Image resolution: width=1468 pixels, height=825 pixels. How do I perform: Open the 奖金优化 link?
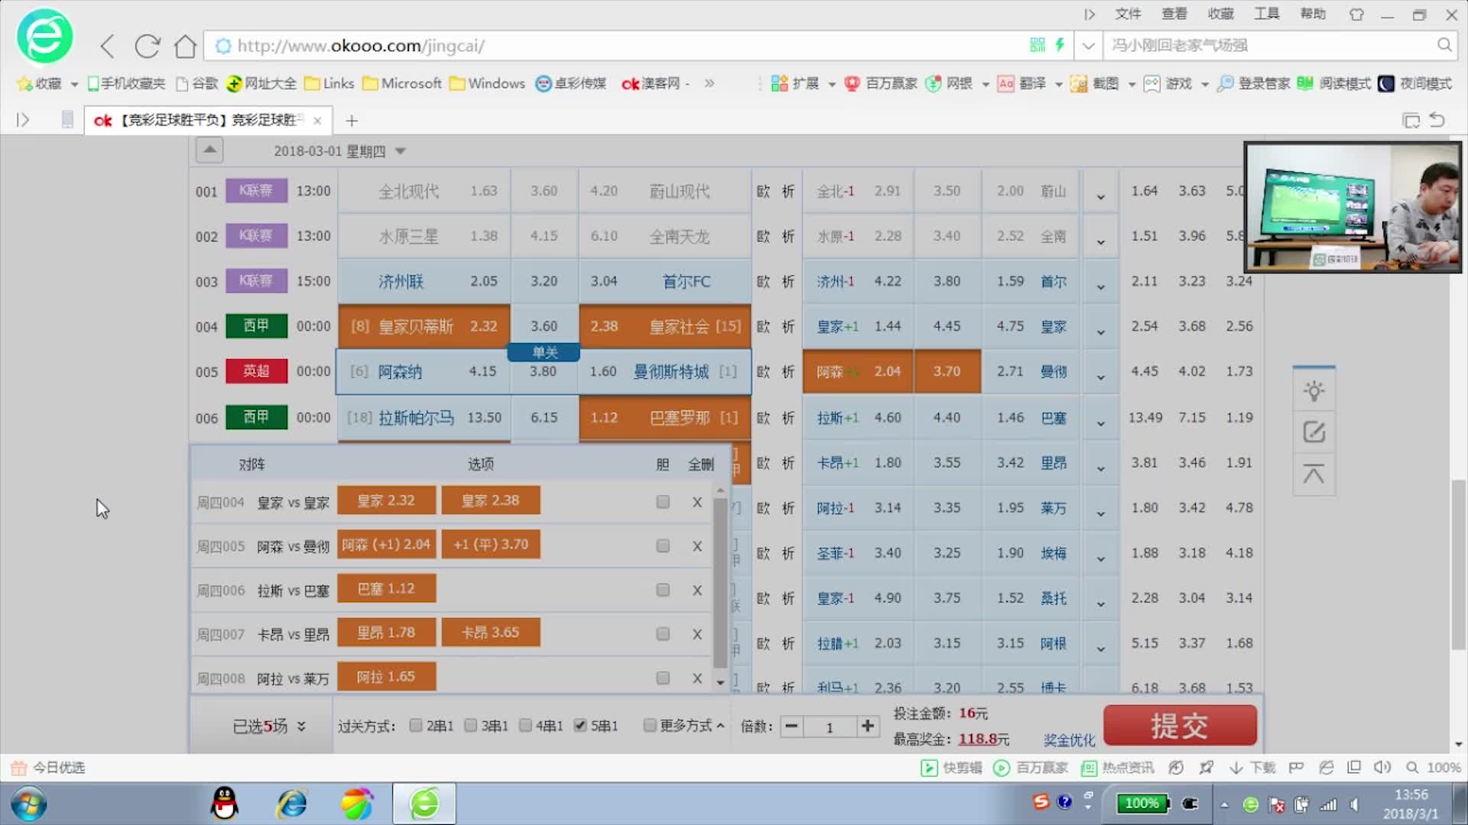point(1069,739)
